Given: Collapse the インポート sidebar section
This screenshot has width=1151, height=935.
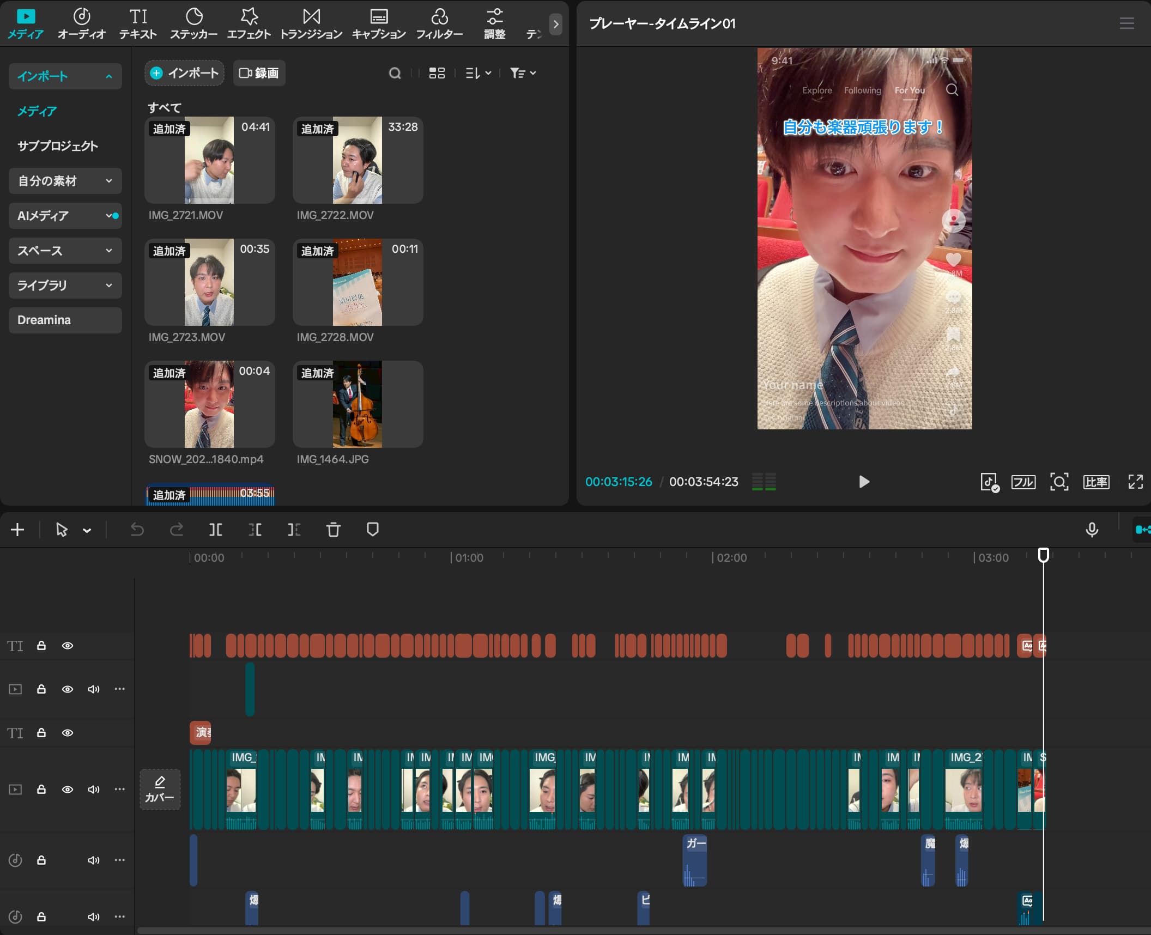Looking at the screenshot, I should (x=65, y=76).
